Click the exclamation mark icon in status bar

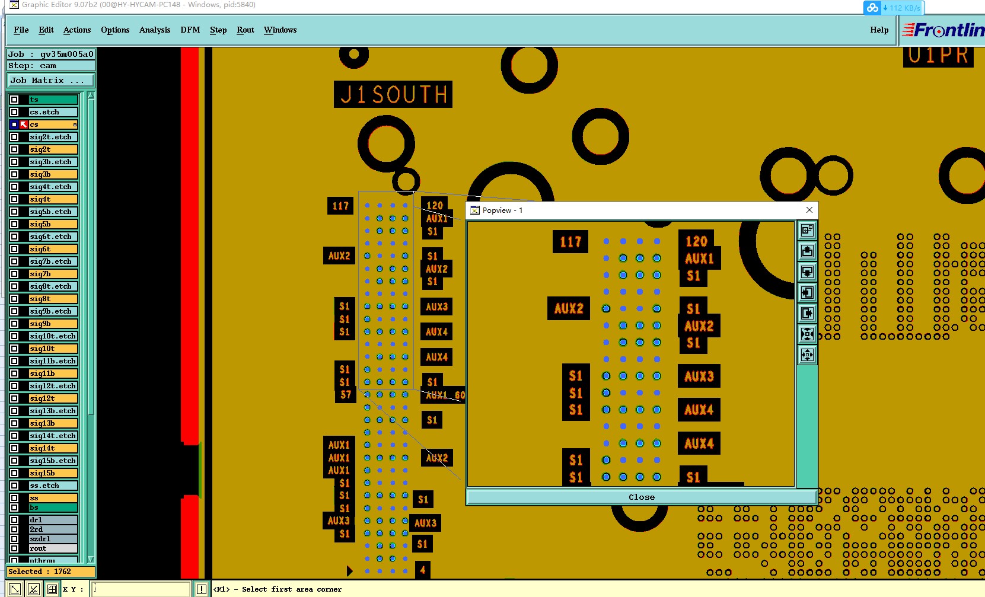tap(202, 589)
